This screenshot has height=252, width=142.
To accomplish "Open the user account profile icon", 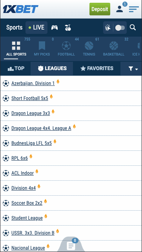I will click(119, 9).
